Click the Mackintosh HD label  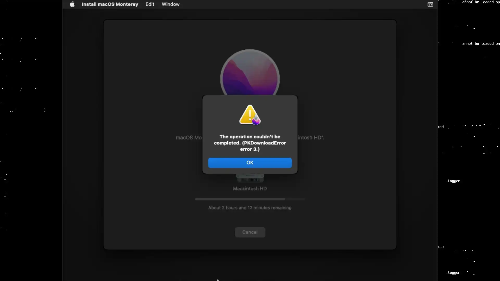(x=250, y=189)
